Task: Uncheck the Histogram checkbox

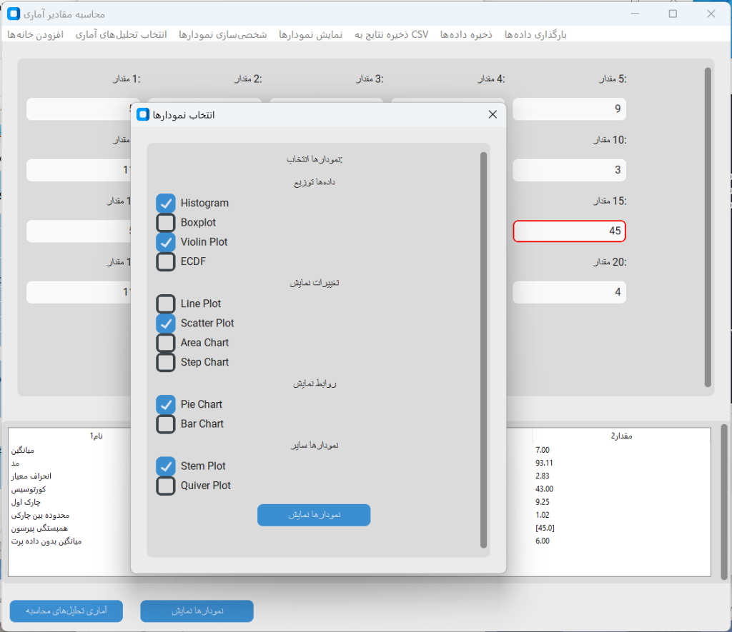Action: coord(166,204)
